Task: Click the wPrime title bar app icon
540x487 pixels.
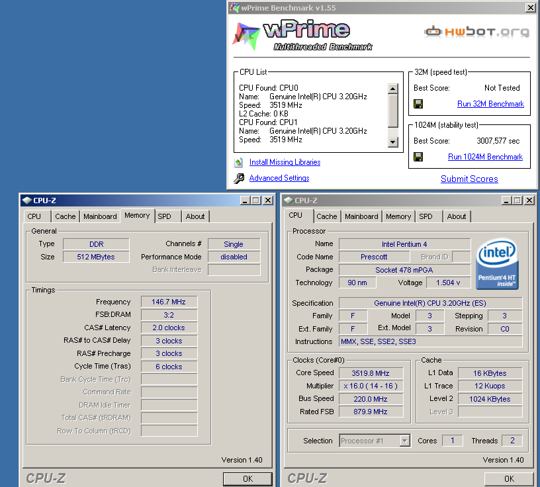Action: pos(234,7)
